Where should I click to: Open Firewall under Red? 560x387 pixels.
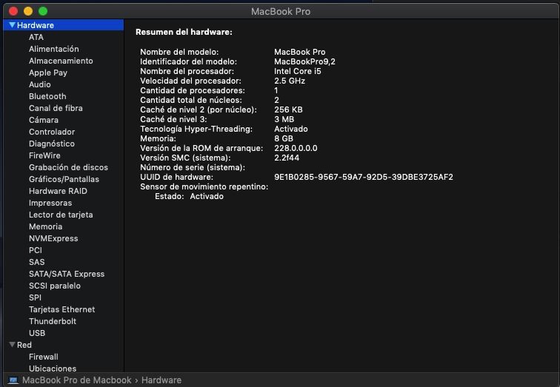tap(43, 357)
